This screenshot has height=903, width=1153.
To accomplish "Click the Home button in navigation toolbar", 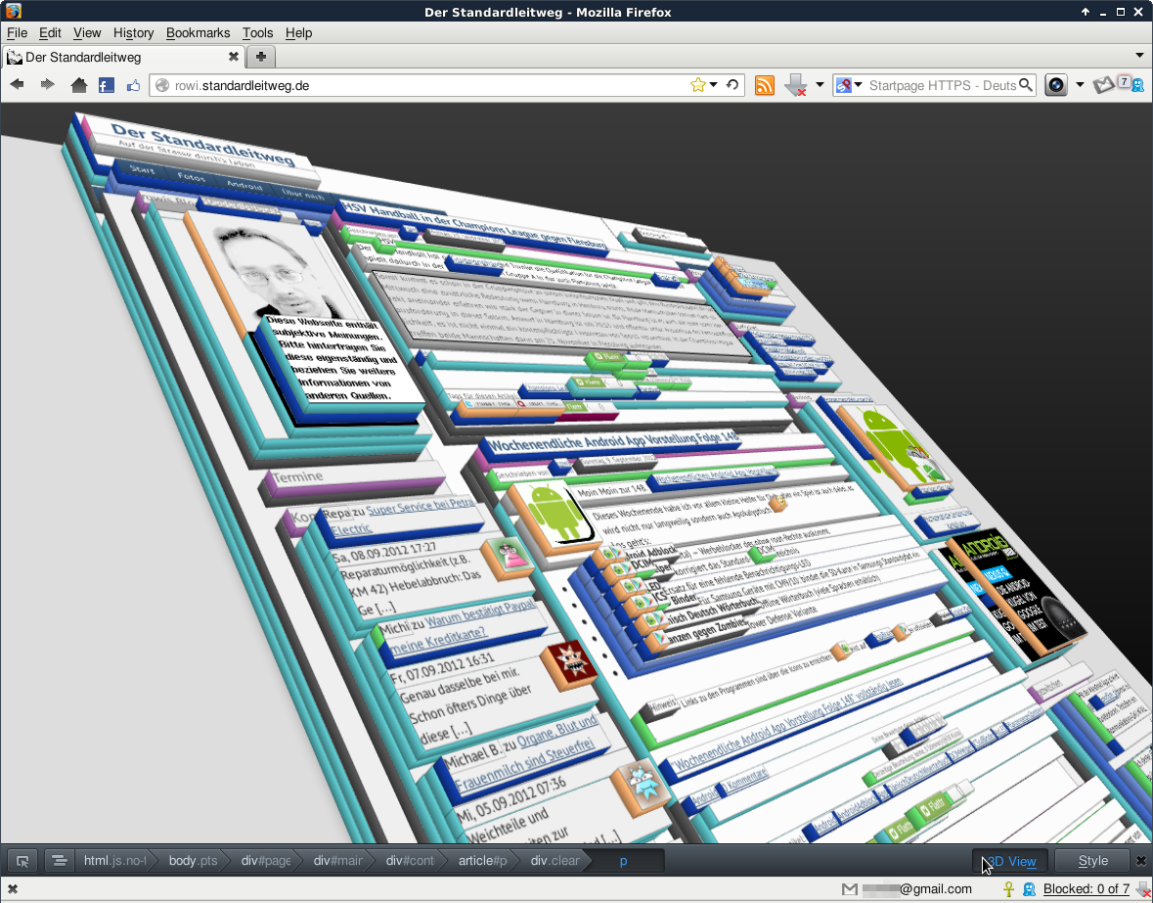I will click(x=79, y=86).
